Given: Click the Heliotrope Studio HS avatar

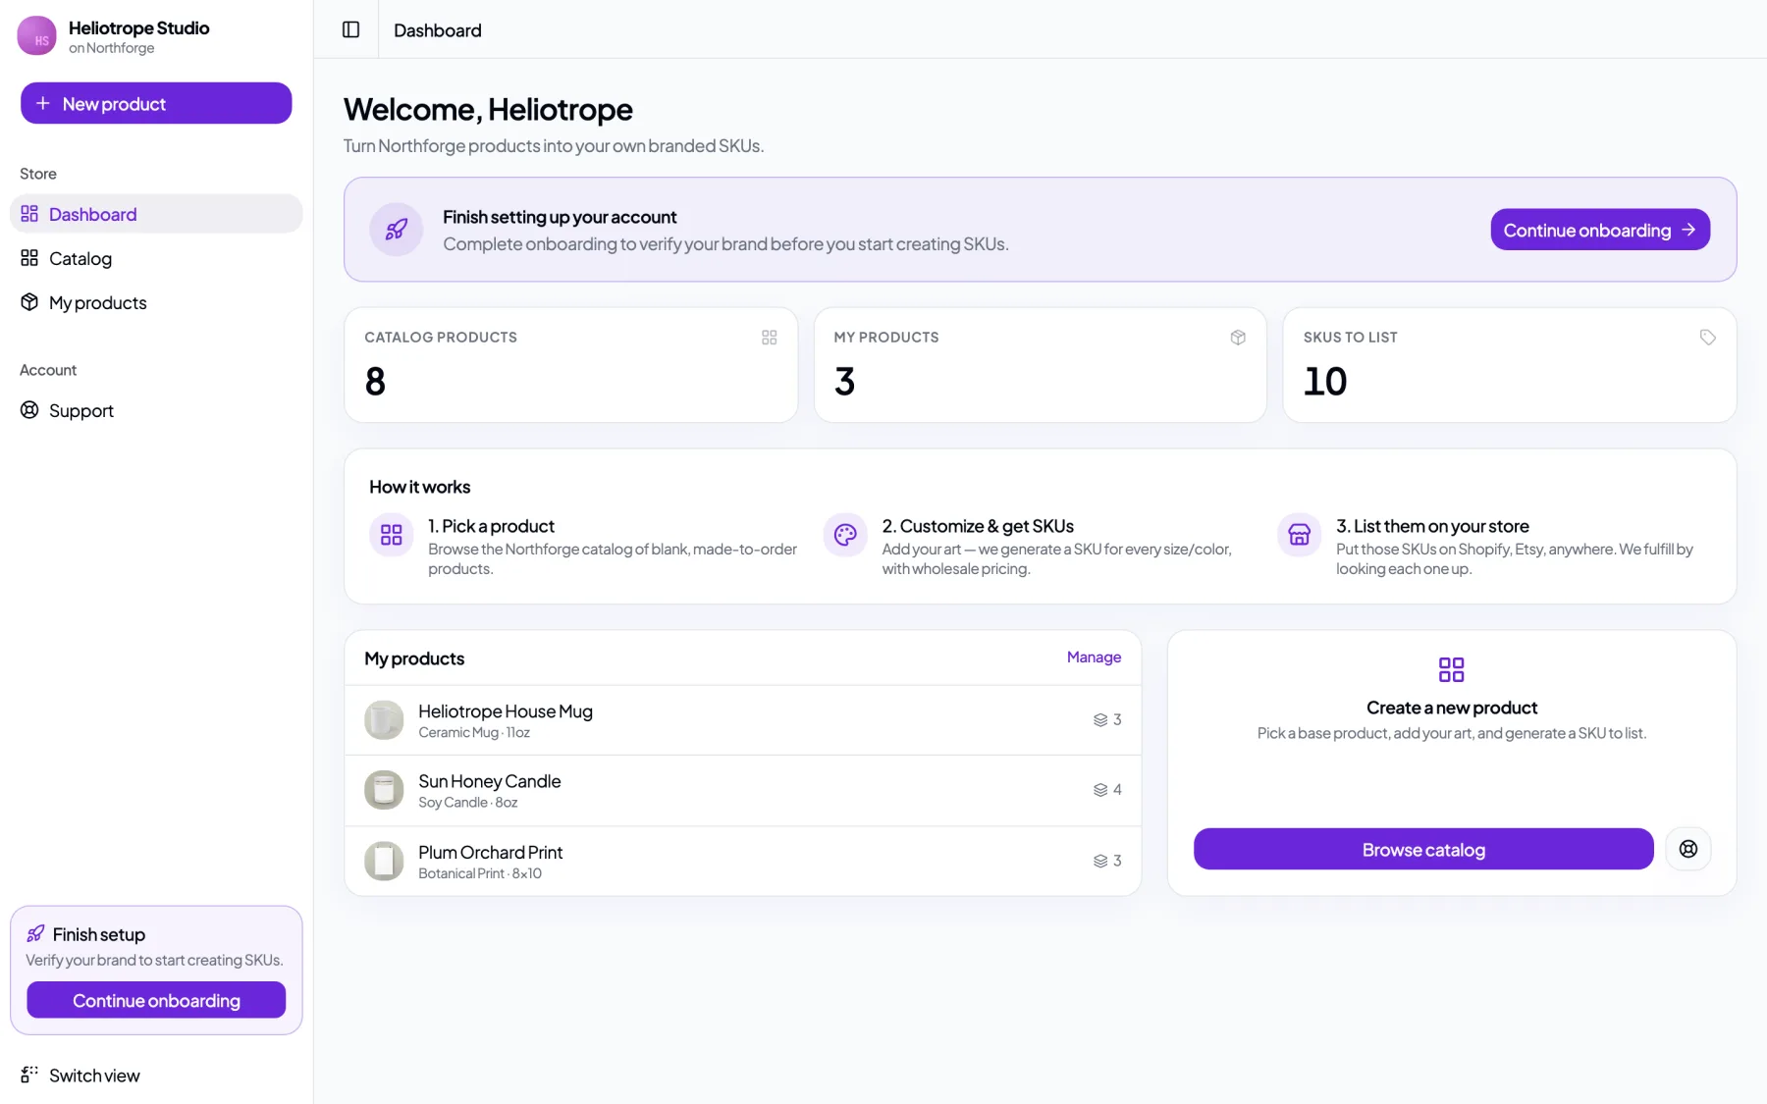Looking at the screenshot, I should [x=37, y=36].
